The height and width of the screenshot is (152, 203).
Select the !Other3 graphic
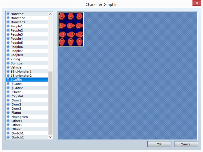27,129
